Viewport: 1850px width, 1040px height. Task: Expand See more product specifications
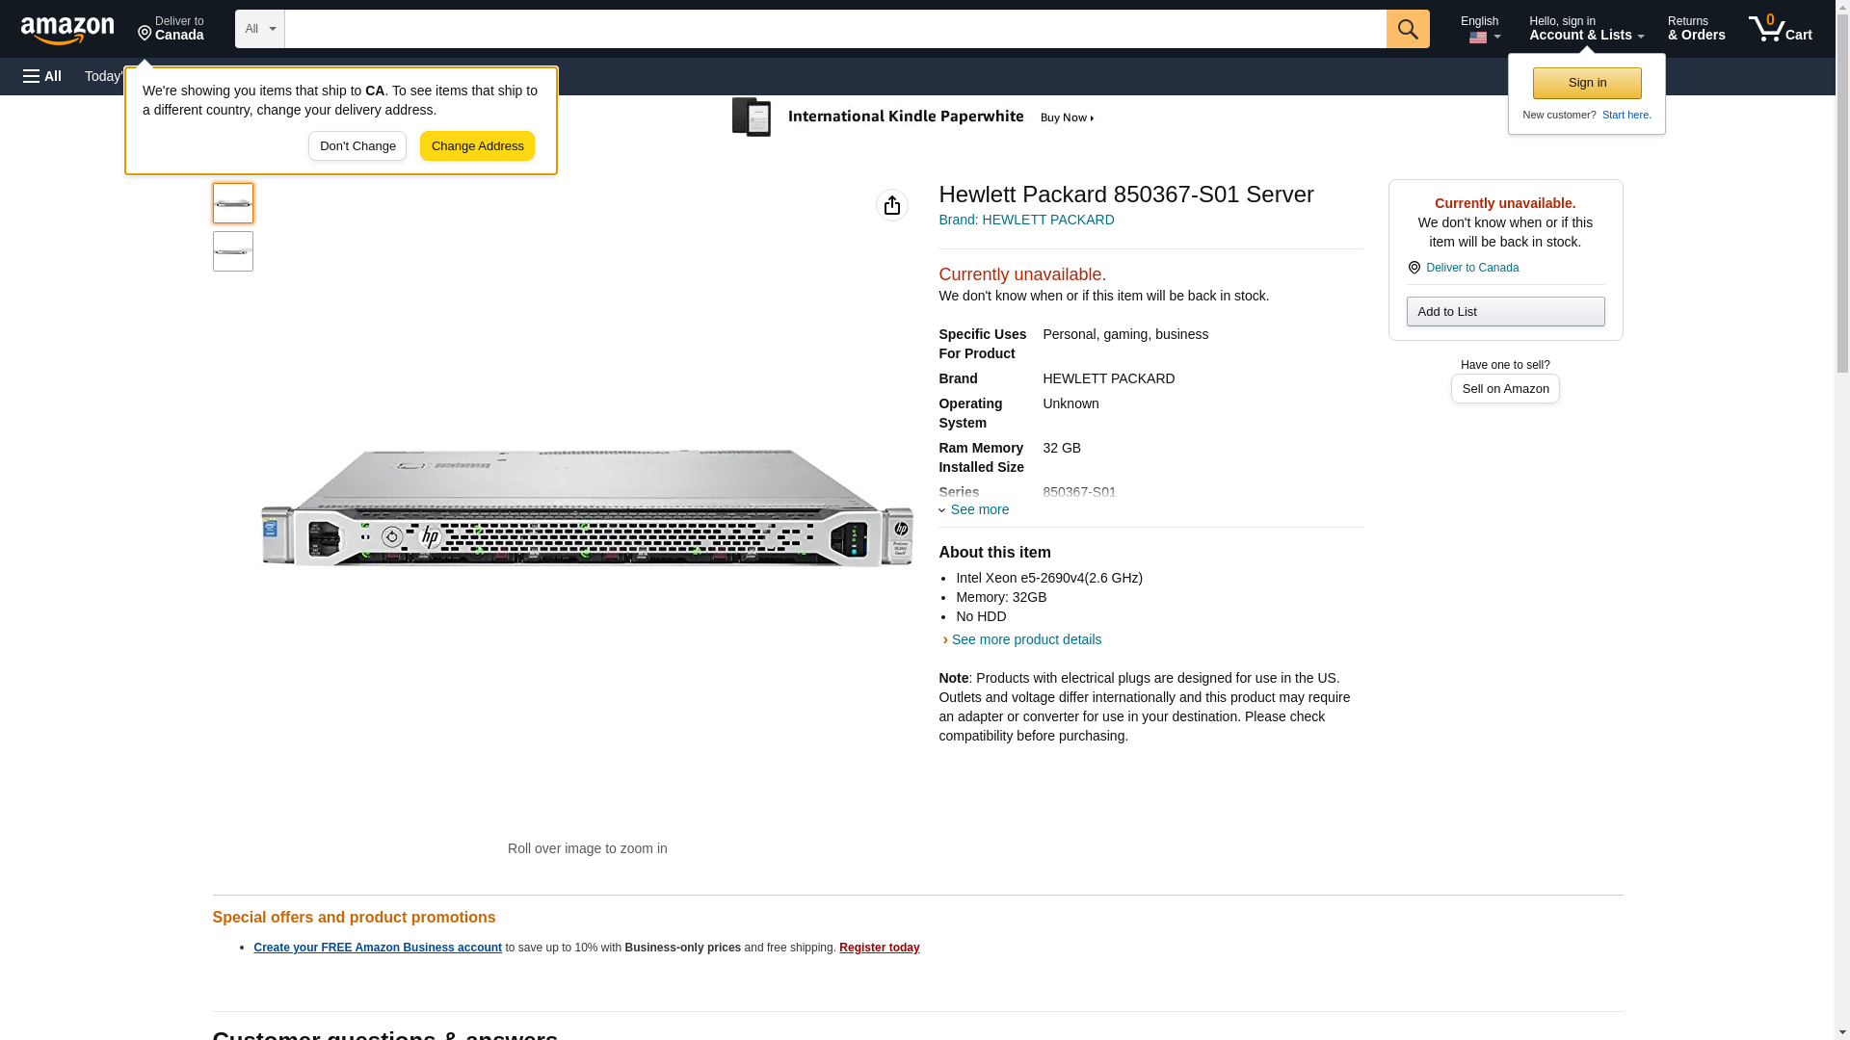click(x=975, y=509)
